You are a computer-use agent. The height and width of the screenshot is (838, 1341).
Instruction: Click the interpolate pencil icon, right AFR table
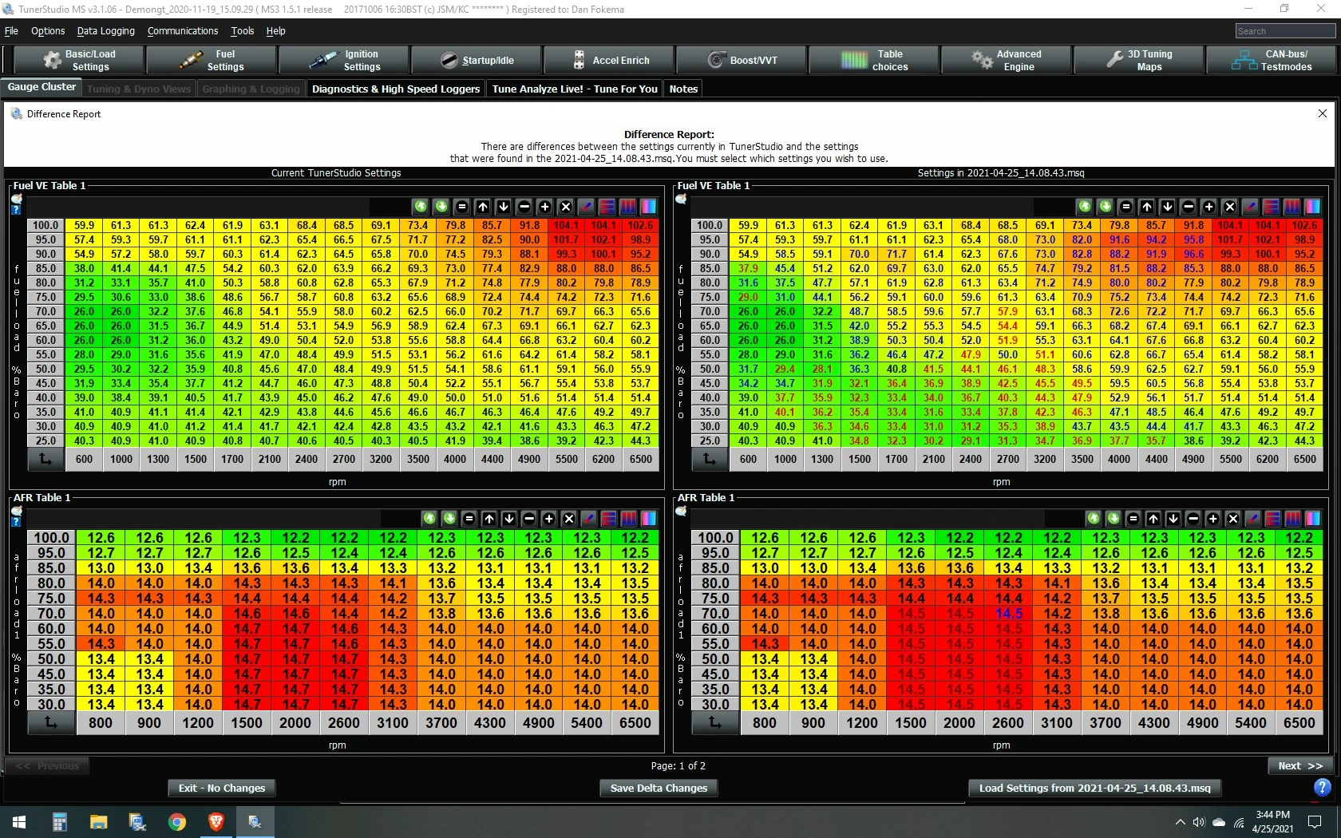click(1253, 519)
